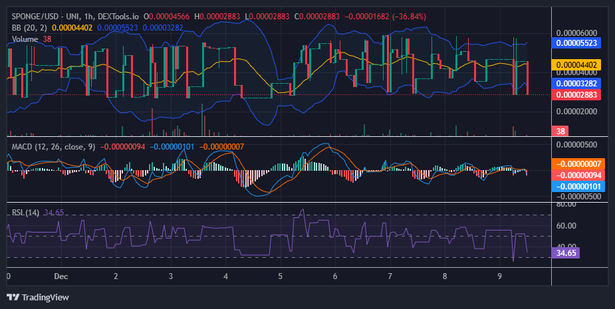The width and height of the screenshot is (615, 309).
Task: Click the date 8 on time axis
Action: 445,276
